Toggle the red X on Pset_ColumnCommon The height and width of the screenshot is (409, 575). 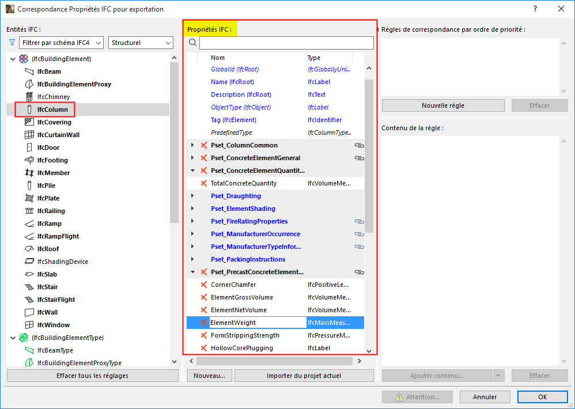tap(204, 146)
